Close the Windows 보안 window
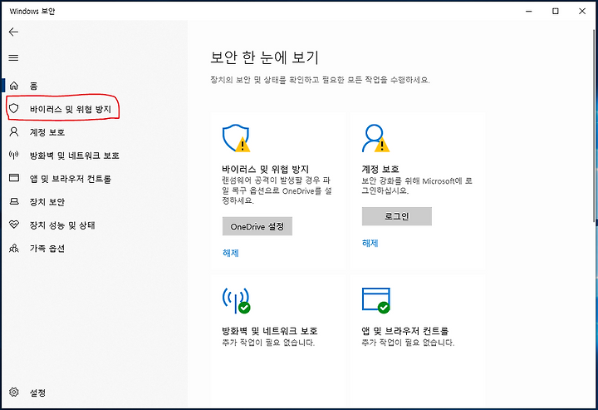The width and height of the screenshot is (598, 410). pyautogui.click(x=582, y=11)
